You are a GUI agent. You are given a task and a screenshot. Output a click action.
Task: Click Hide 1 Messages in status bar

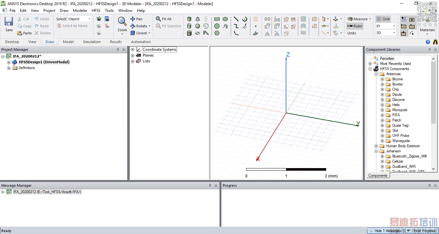384,231
